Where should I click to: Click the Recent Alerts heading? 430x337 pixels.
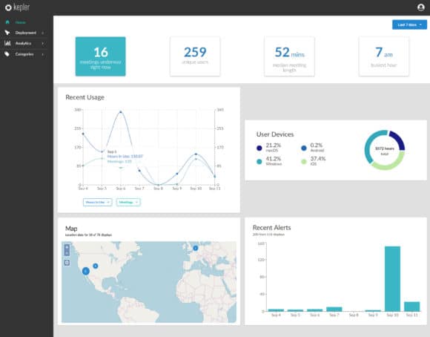point(271,228)
